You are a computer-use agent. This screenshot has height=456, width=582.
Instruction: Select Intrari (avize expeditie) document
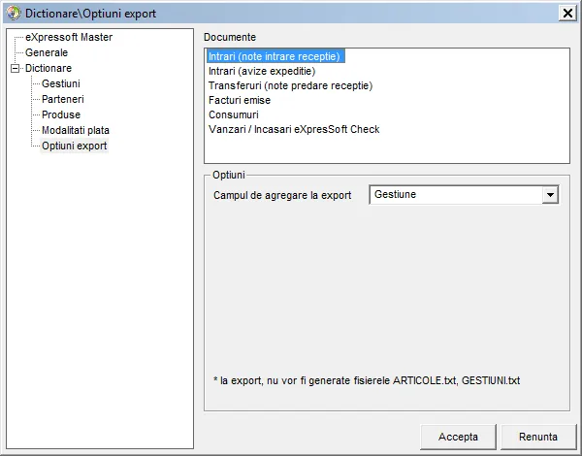pos(262,71)
